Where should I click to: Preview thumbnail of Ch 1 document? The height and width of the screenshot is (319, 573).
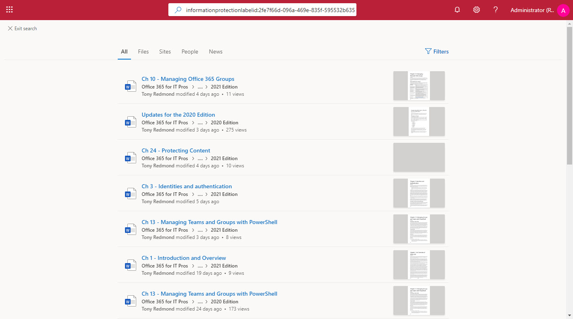coord(419,265)
